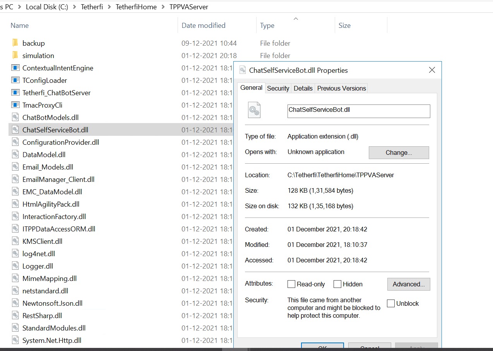Select the Newtonsoft.Json.dll file icon
Image resolution: width=493 pixels, height=351 pixels.
pos(14,303)
